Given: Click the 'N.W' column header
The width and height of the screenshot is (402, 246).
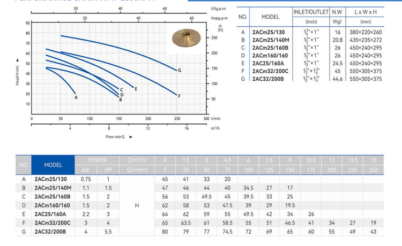Looking at the screenshot, I should tap(337, 12).
